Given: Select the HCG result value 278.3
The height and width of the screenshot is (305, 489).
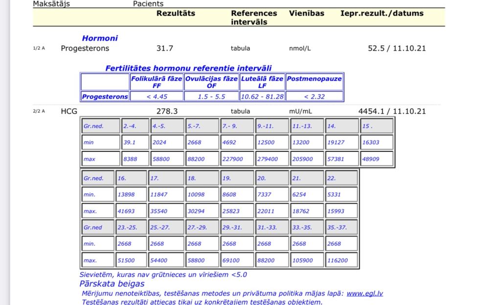Looking at the screenshot, I should 167,111.
